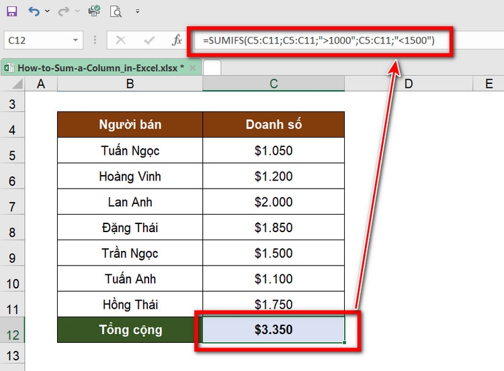504x371 pixels.
Task: Click the Select All corner triangle
Action: [x=17, y=84]
